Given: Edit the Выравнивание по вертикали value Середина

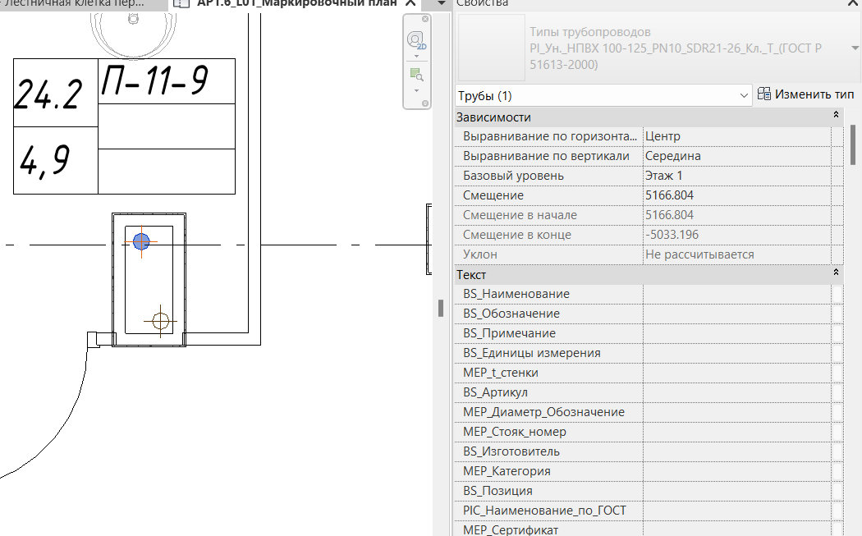Looking at the screenshot, I should [736, 156].
